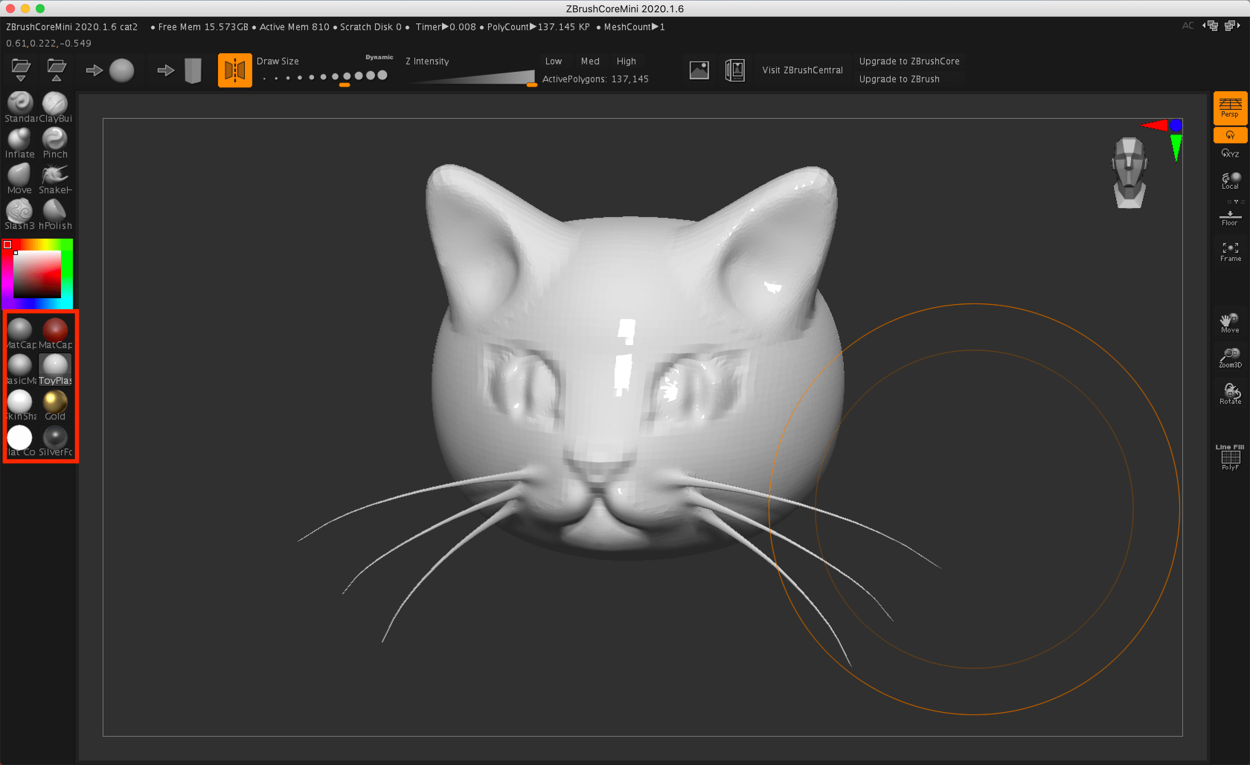Select the Slash3 brush tool
The width and height of the screenshot is (1250, 765).
point(20,213)
